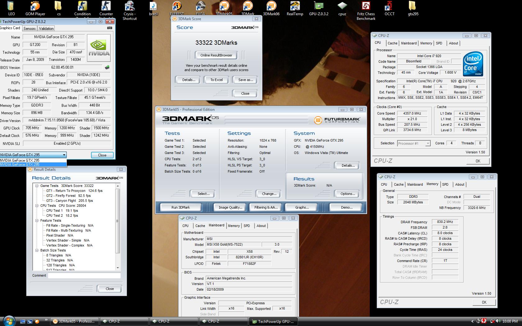Select the GT1 - Return To Proxycon row
522x326 pixels.
(74, 191)
